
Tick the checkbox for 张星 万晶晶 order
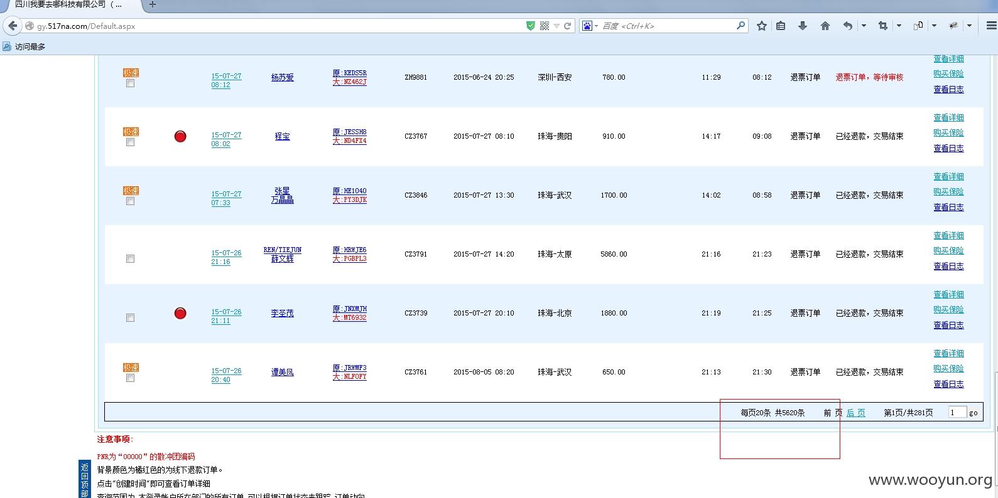click(130, 201)
